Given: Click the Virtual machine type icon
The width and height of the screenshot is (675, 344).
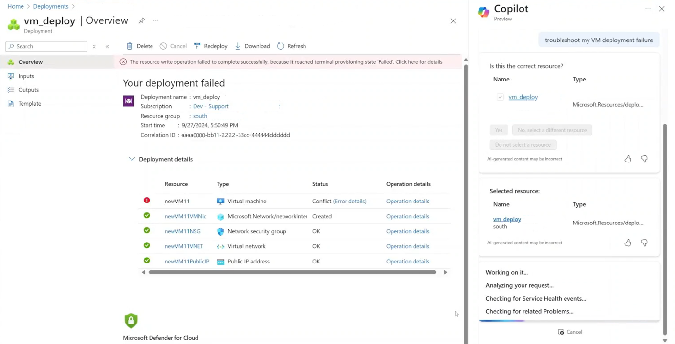Looking at the screenshot, I should 220,201.
